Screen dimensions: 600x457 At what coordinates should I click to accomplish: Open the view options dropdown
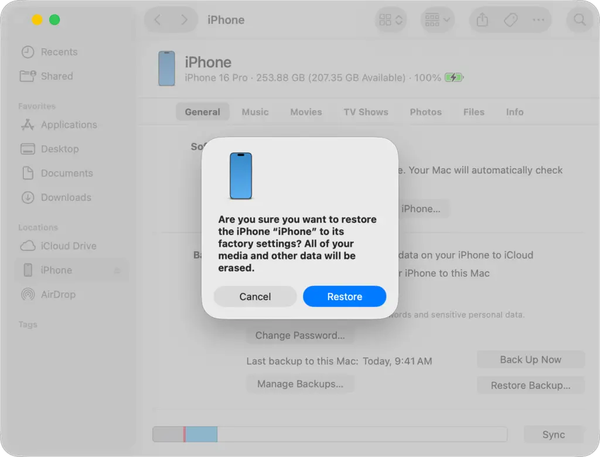click(390, 19)
